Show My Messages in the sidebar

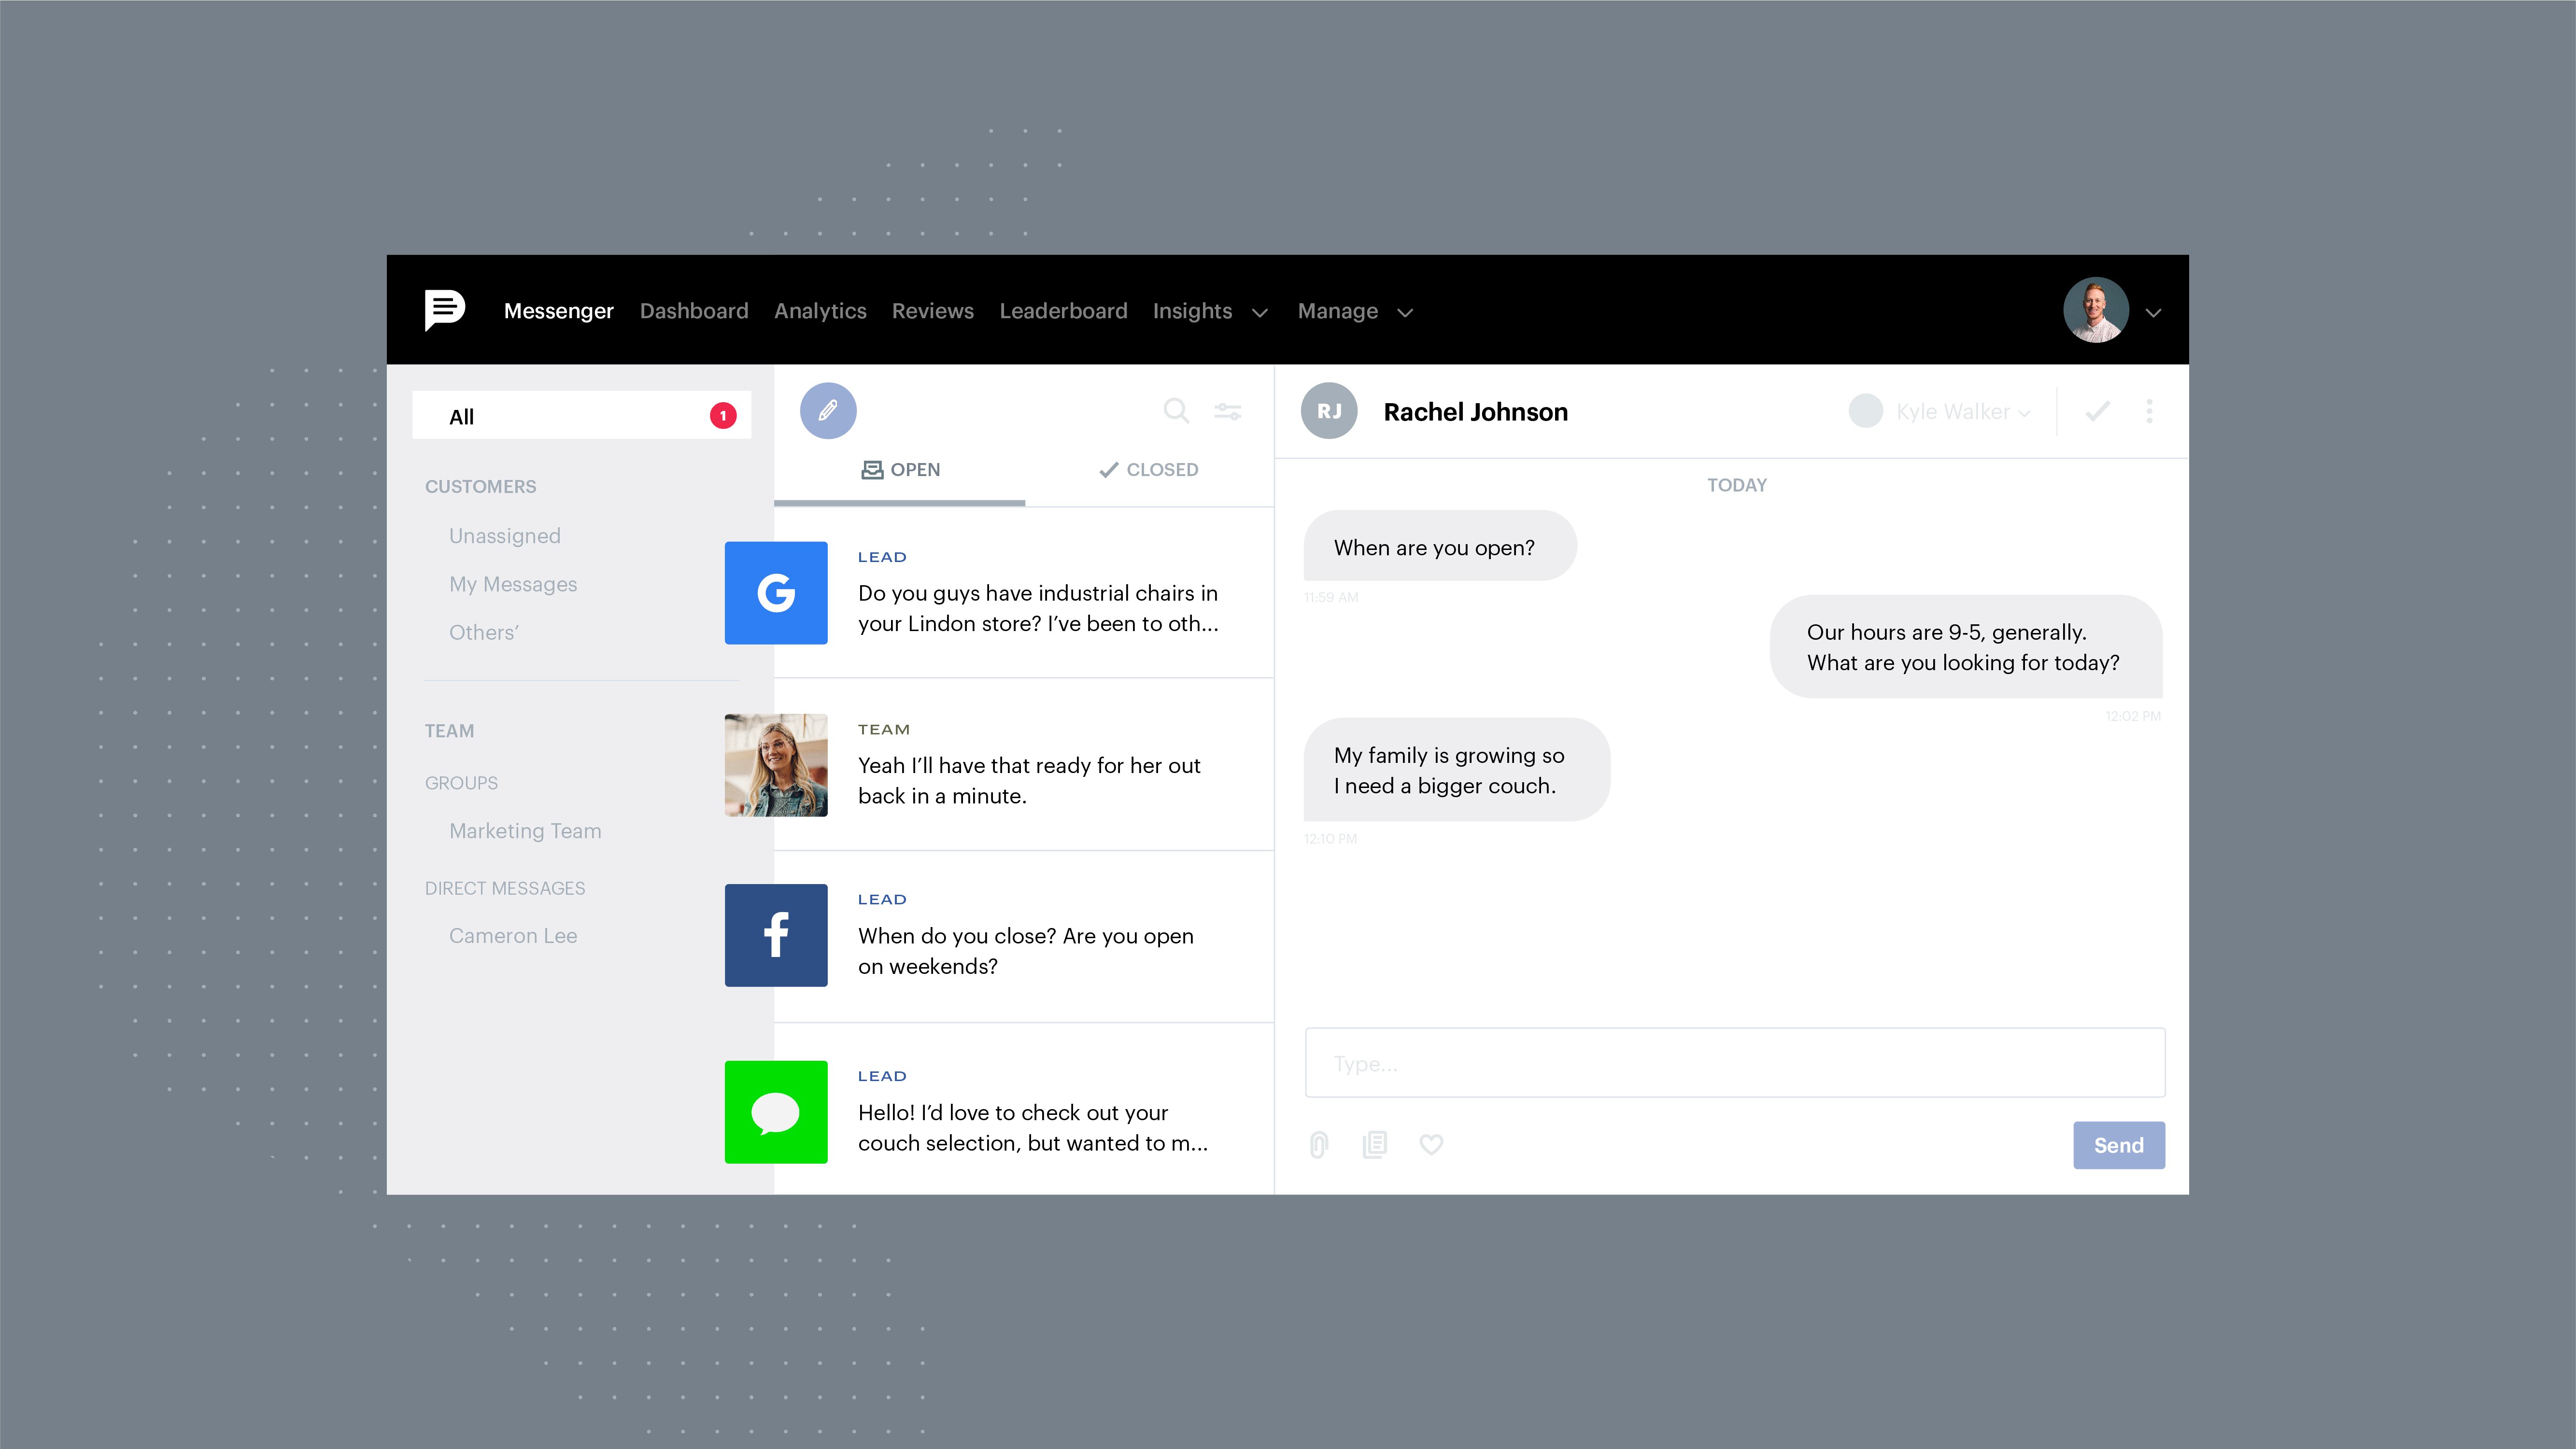tap(513, 584)
